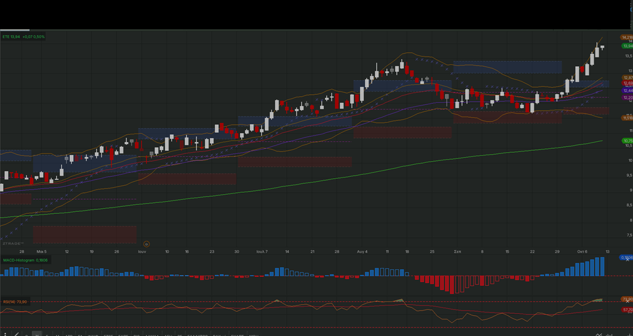633x336 pixels.
Task: Open the MACD-Histogram 0,1806 indicator label
Action: [25, 260]
